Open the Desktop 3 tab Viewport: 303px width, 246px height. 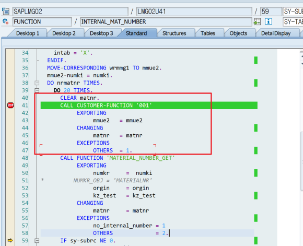point(101,33)
